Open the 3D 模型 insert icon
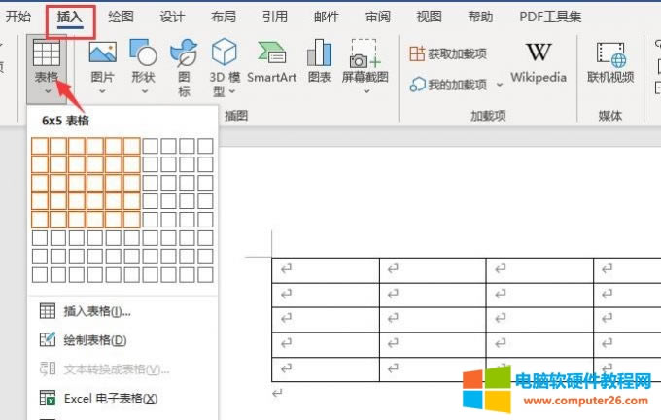The width and height of the screenshot is (661, 420). (x=225, y=54)
